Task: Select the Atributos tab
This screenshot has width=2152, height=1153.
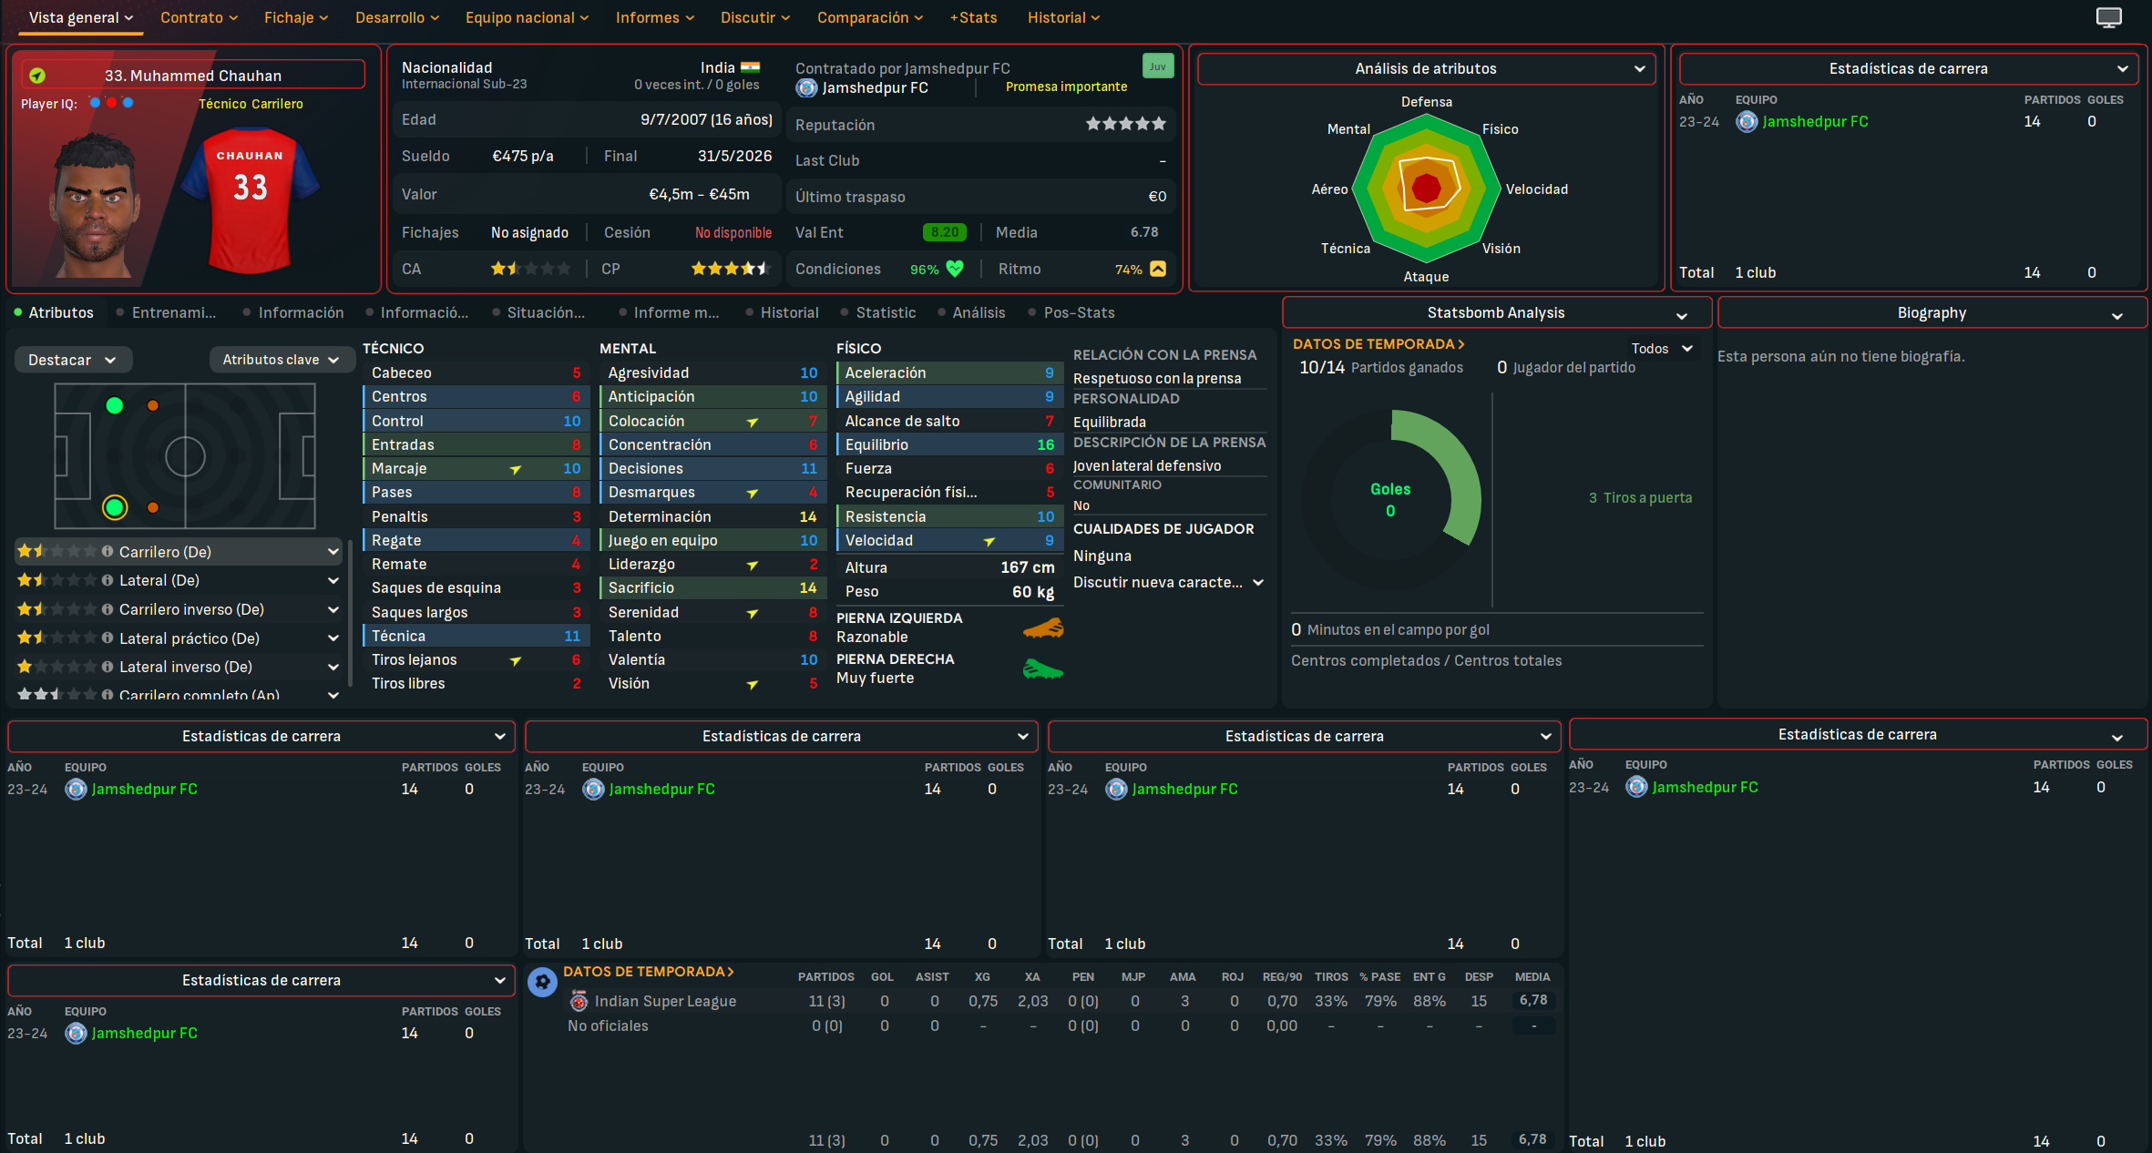Action: 54,312
